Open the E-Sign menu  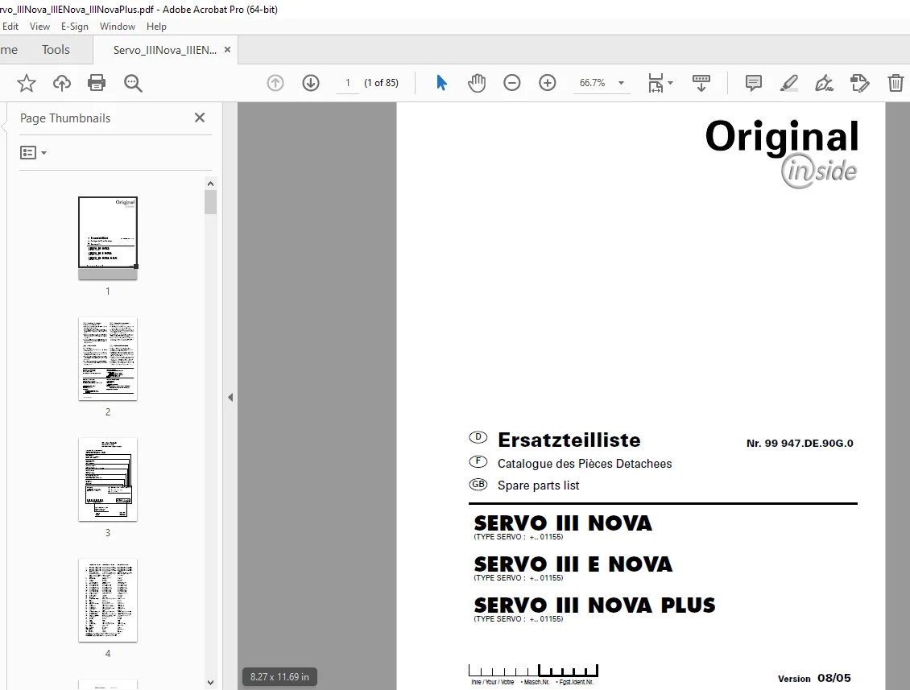pyautogui.click(x=75, y=26)
